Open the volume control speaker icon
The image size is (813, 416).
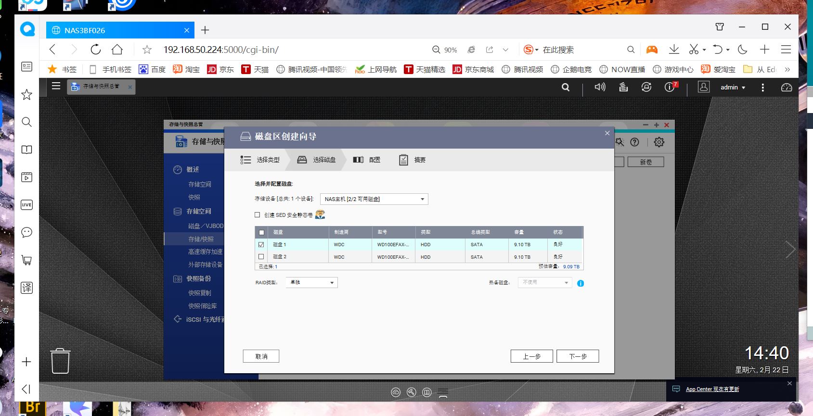600,87
